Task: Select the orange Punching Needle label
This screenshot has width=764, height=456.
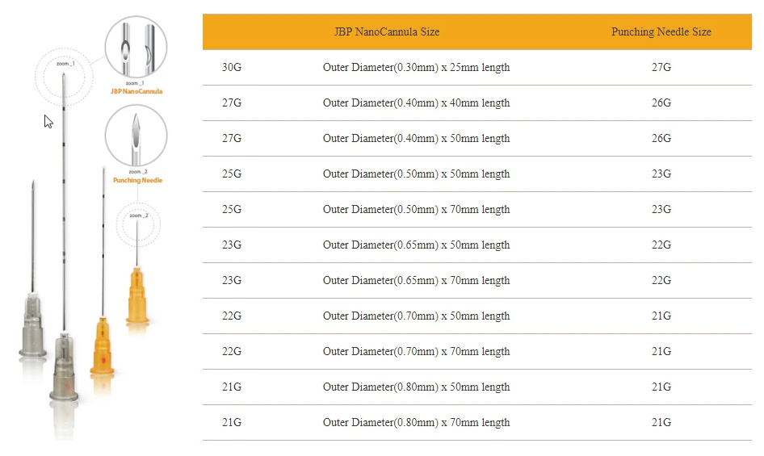Action: pyautogui.click(x=137, y=180)
